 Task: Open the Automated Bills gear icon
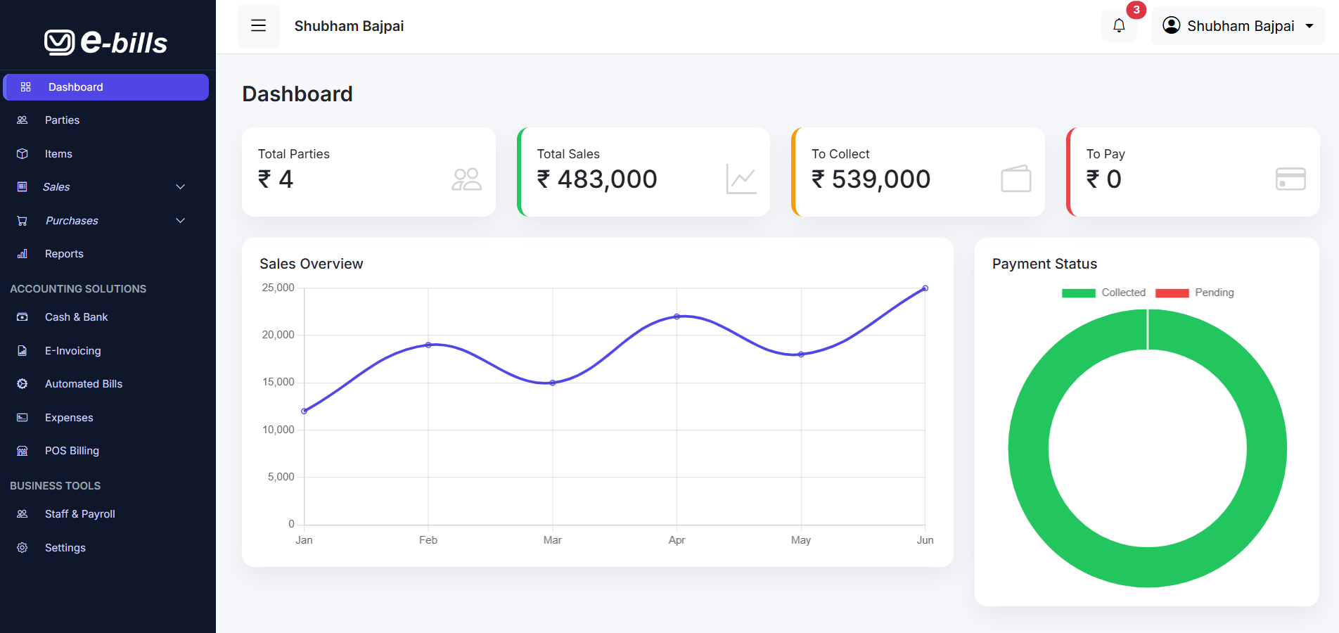(23, 383)
